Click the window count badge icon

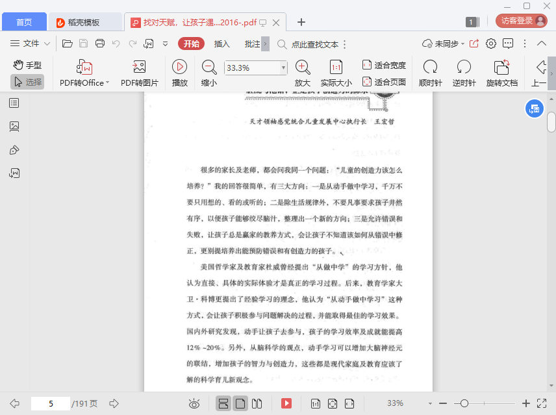pos(472,22)
